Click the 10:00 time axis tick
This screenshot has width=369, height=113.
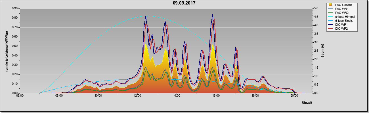pyautogui.click(x=98, y=96)
